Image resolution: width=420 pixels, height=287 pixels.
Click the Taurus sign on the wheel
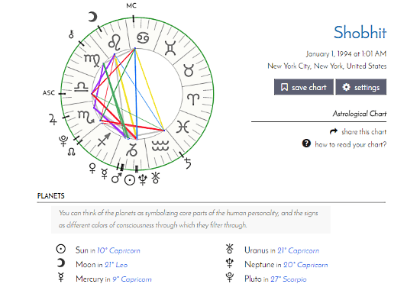click(189, 70)
